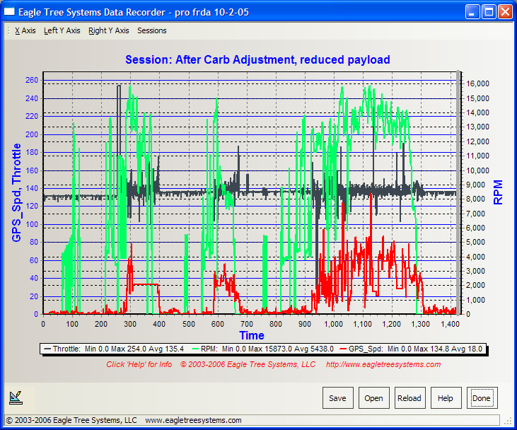
Task: Click the RPM right axis label
Action: 498,192
